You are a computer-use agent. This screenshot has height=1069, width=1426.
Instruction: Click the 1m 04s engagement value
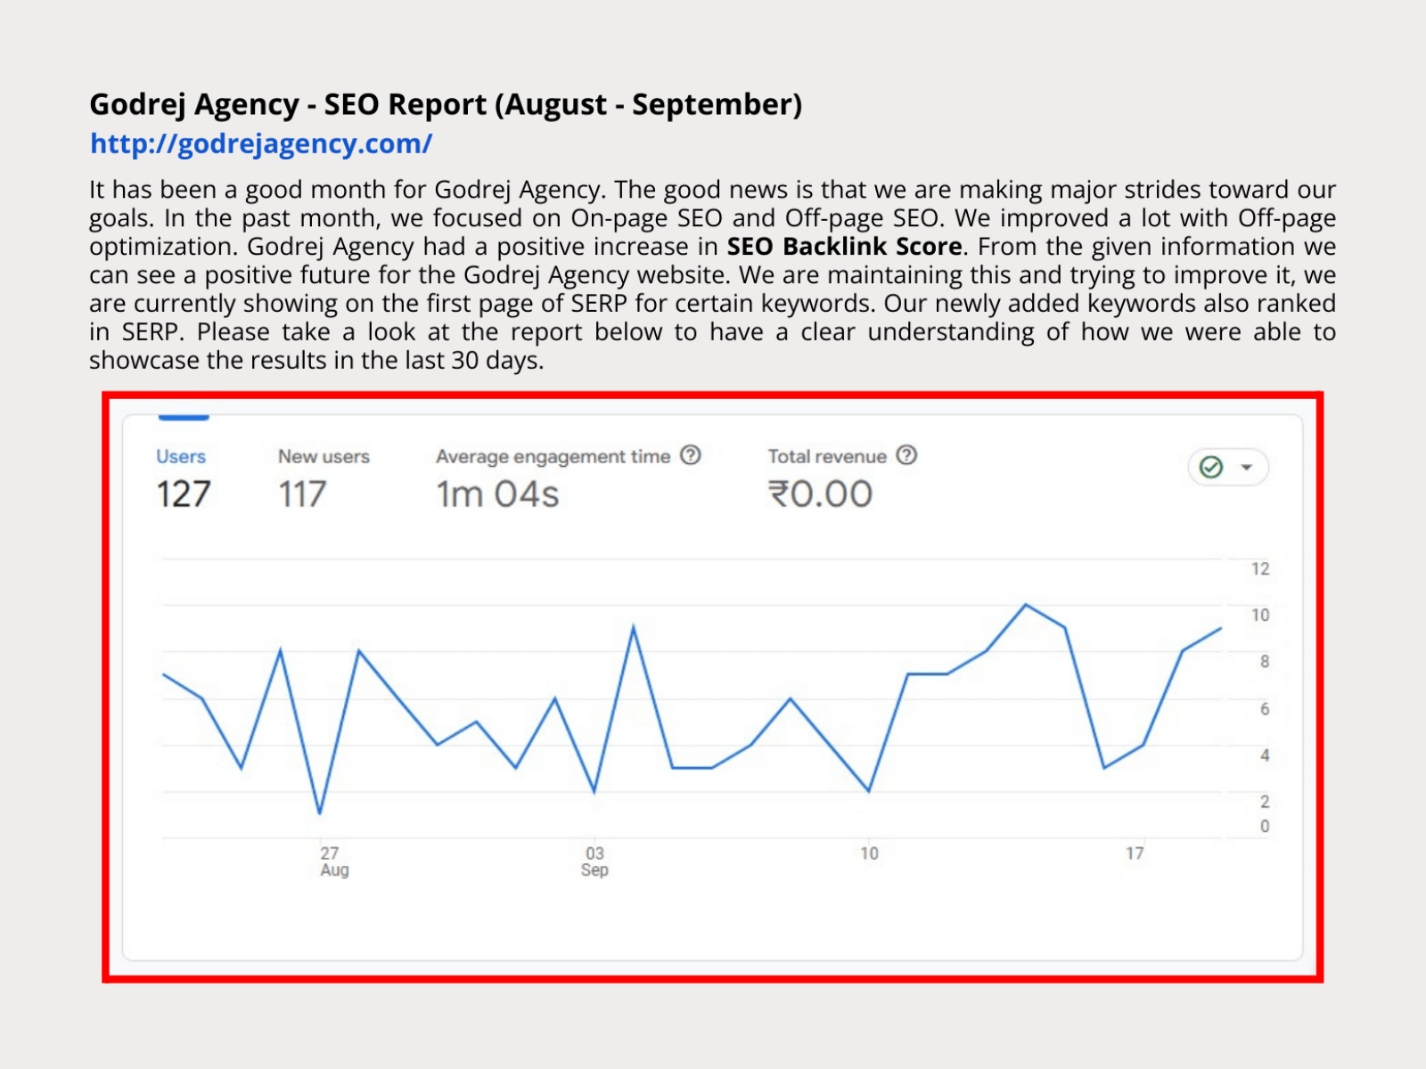[x=497, y=494]
